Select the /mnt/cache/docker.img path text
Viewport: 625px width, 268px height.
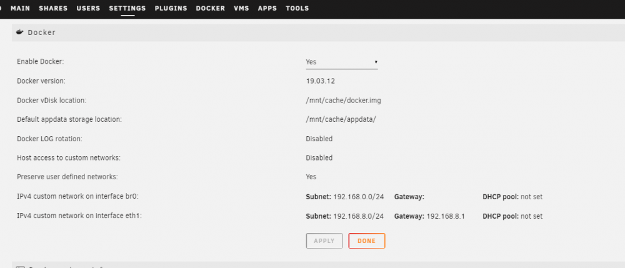(343, 101)
